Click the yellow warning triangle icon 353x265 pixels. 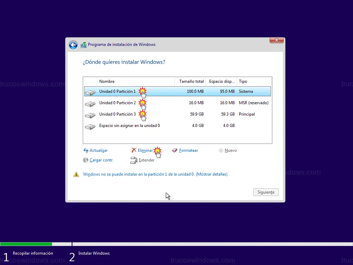pyautogui.click(x=76, y=175)
